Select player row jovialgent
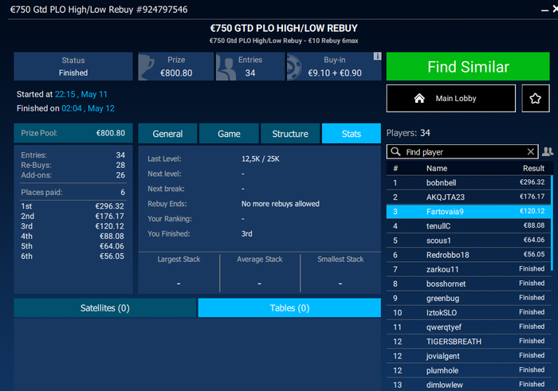Viewport: 558px width, 391px height. coord(469,356)
